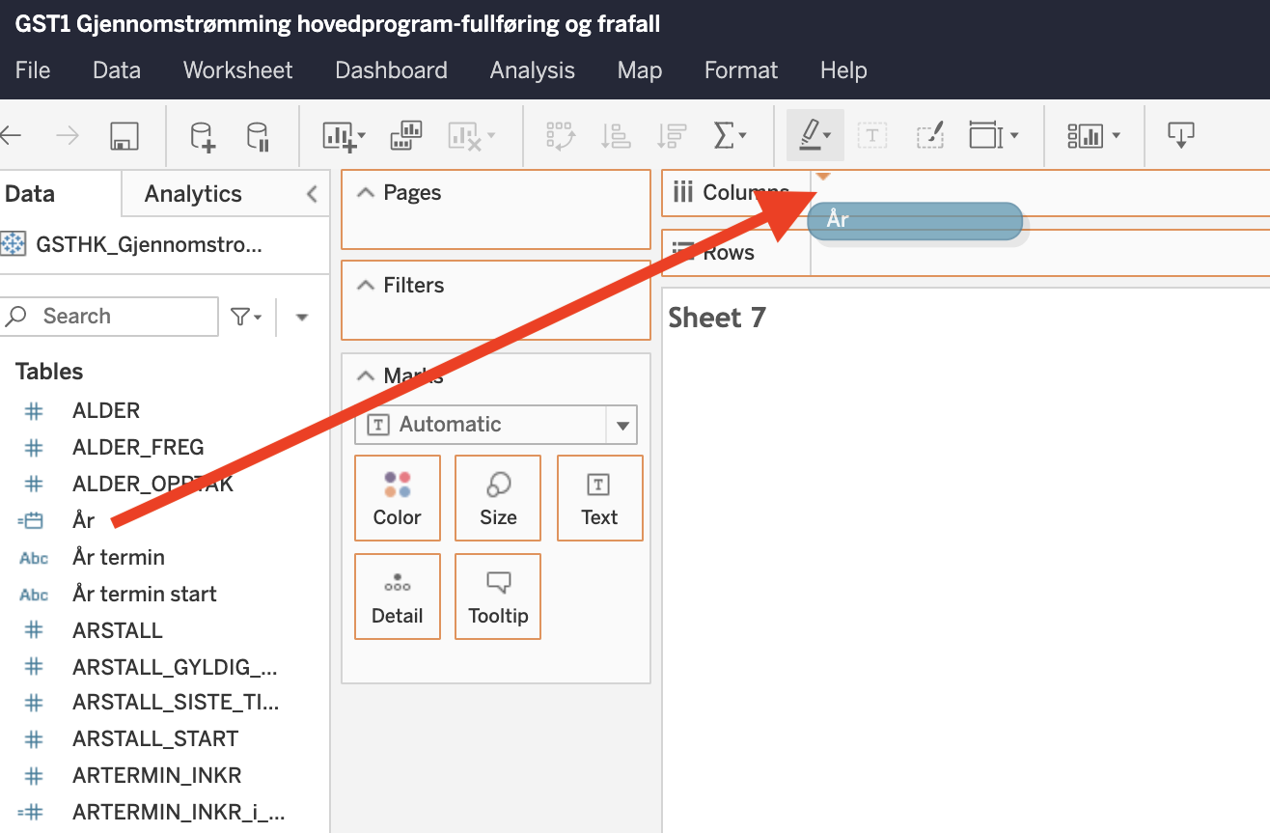Image resolution: width=1270 pixels, height=833 pixels.
Task: Collapse the Data pane using the arrow
Action: 312,194
